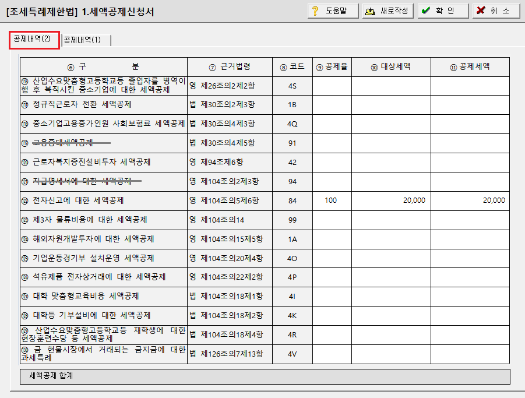Viewport: 525px width, 398px height.
Task: Select row 제3자 물류비용에 대한 세액공제
Action: (104, 220)
